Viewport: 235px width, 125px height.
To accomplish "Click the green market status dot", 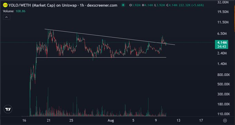I will pos(123,5).
